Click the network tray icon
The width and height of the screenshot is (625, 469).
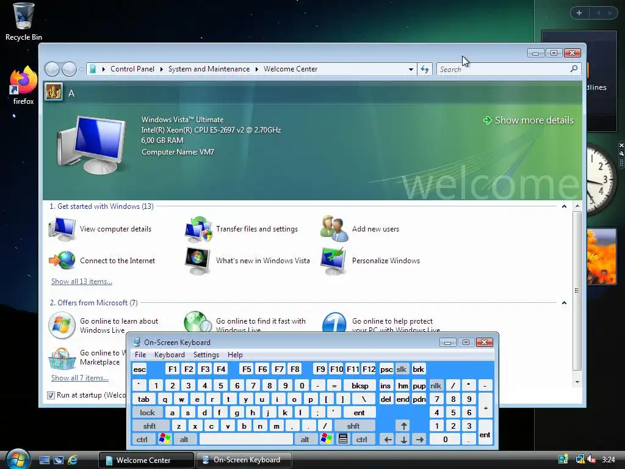click(580, 459)
